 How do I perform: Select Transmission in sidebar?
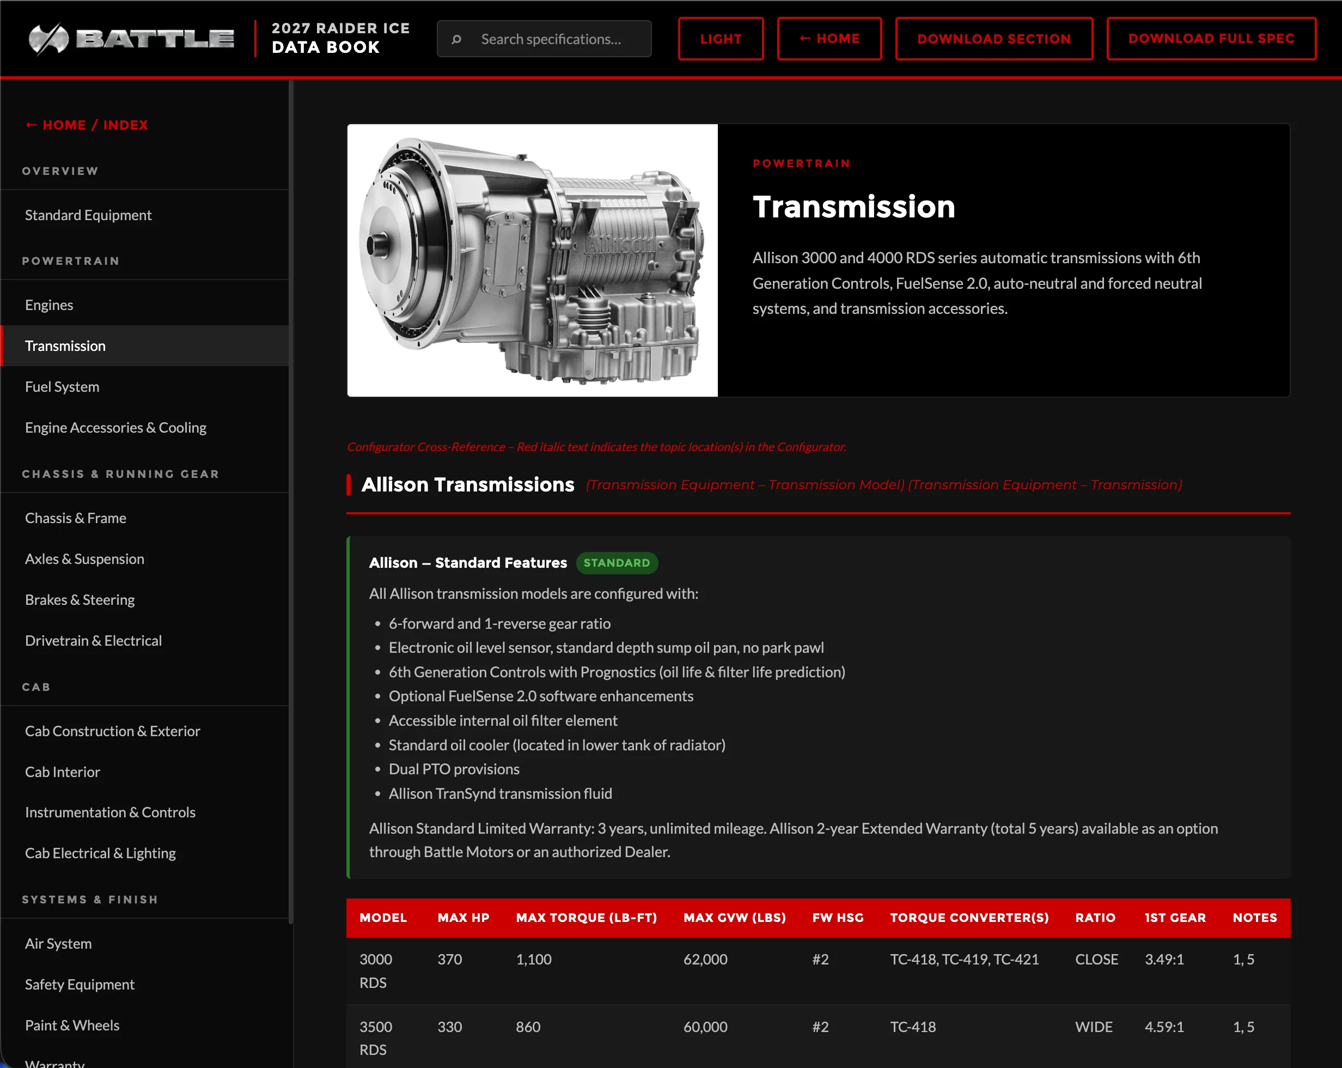pyautogui.click(x=144, y=345)
